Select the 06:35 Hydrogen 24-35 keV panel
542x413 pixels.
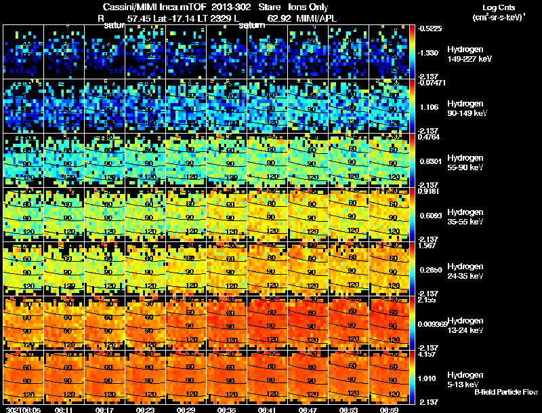(227, 269)
